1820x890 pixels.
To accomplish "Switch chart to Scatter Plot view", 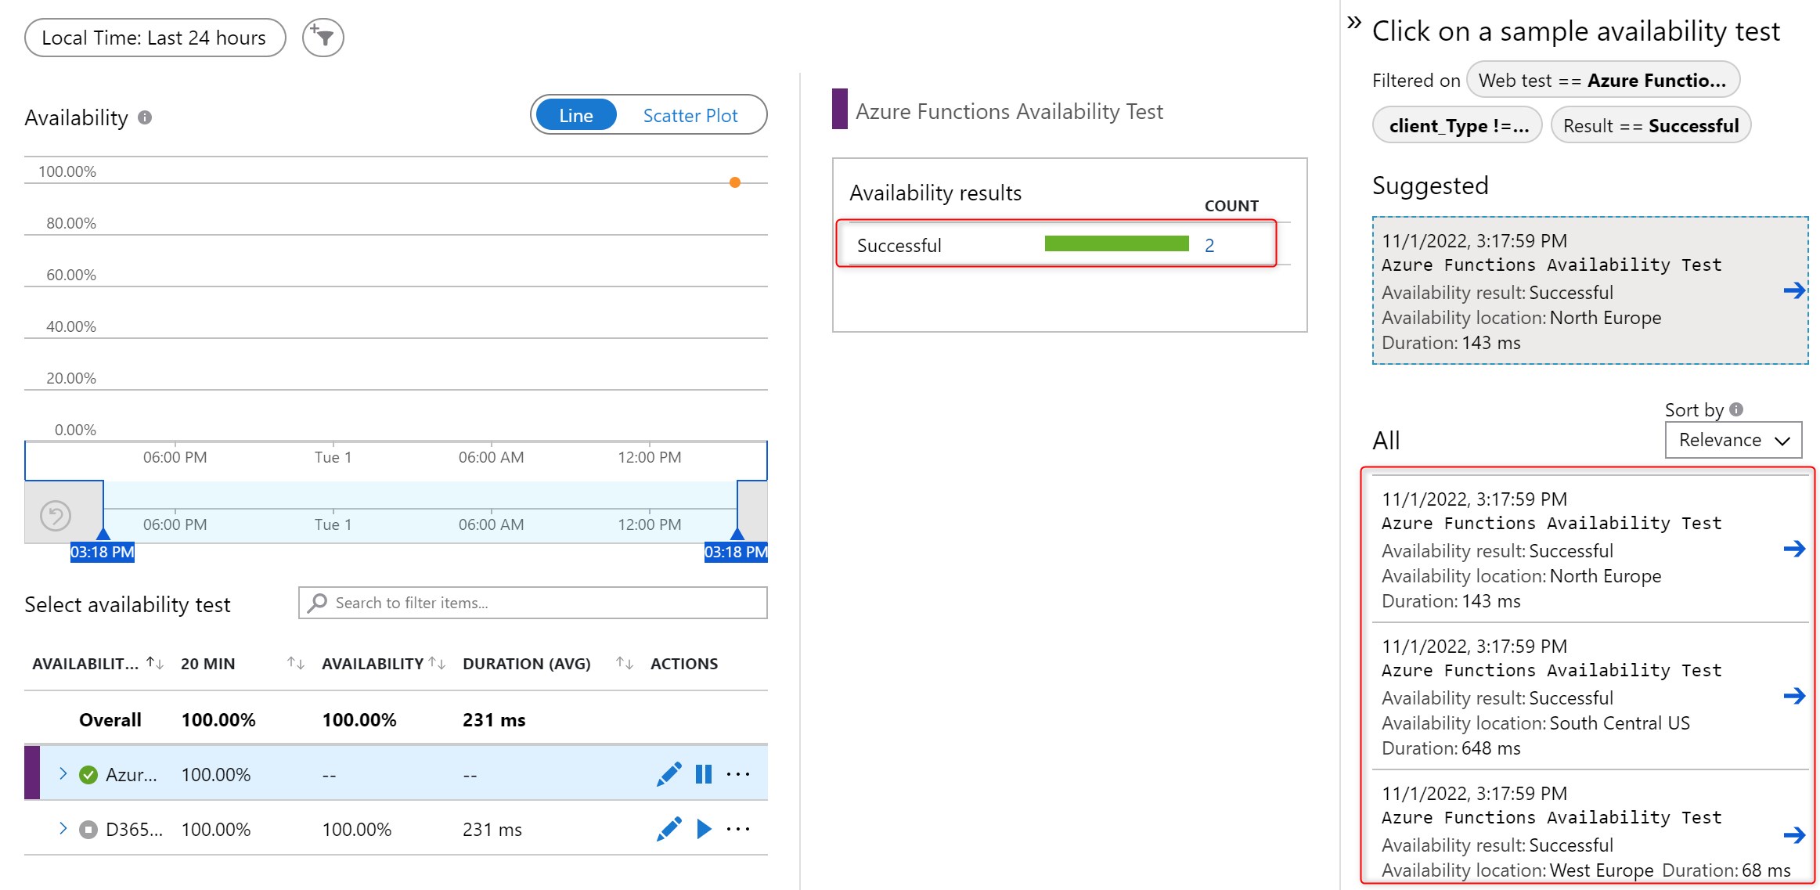I will coord(690,116).
